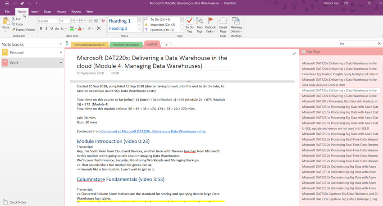Expand the Styles gallery more arrow
383x206 pixels.
click(x=139, y=30)
